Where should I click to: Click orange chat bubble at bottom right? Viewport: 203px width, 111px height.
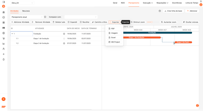[197, 105]
